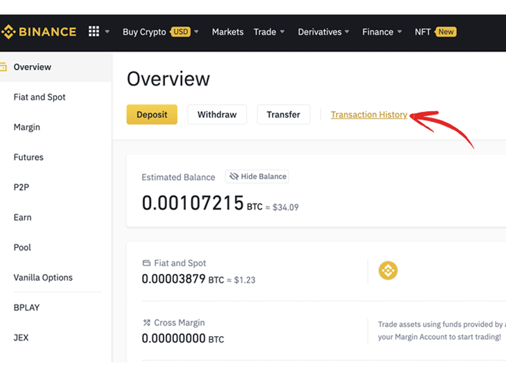Open Fiat and Spot in sidebar
The image size is (506, 379).
pos(39,97)
